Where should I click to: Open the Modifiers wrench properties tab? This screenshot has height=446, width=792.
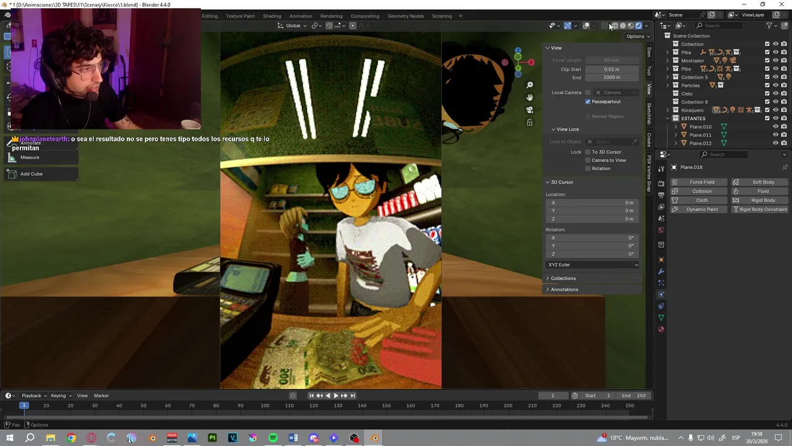(x=661, y=271)
